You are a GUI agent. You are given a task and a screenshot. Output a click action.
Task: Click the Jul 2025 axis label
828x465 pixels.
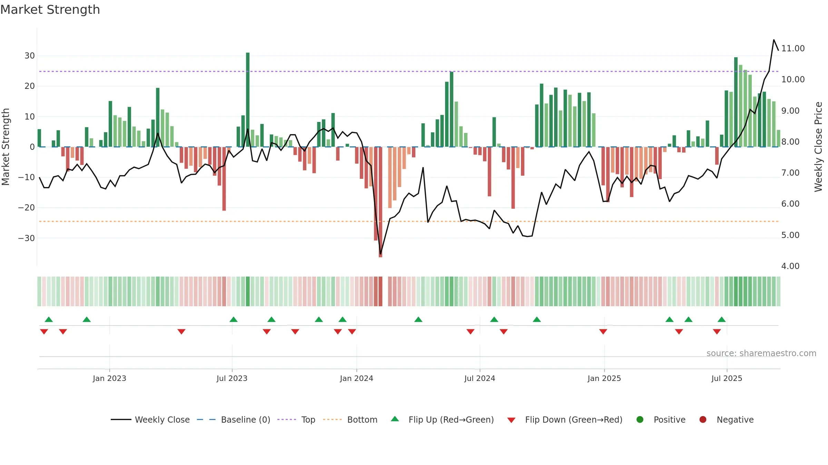727,378
